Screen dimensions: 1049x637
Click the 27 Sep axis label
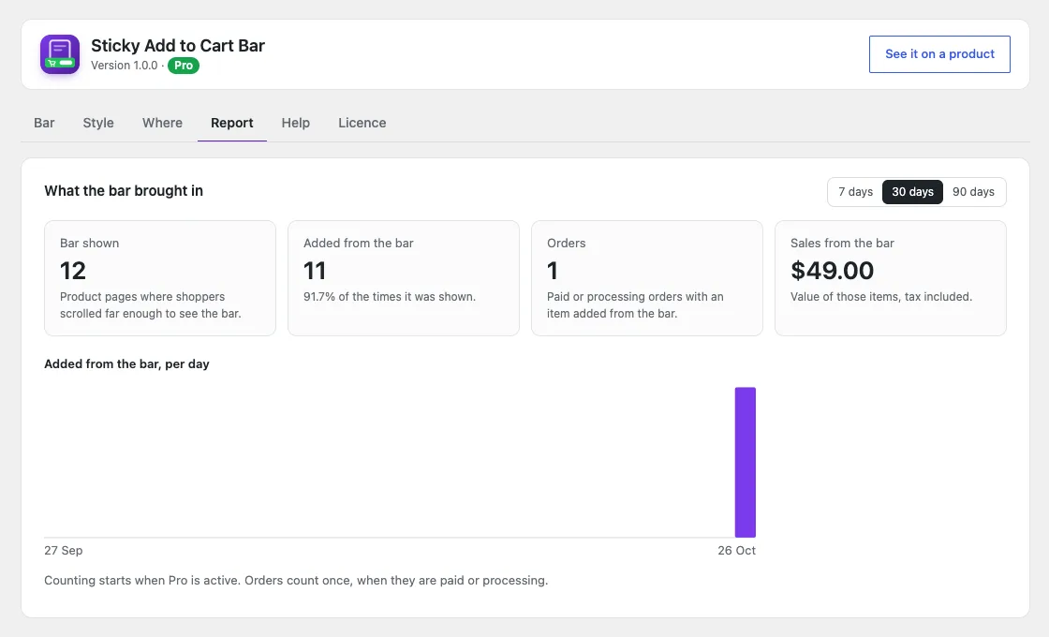click(x=64, y=551)
